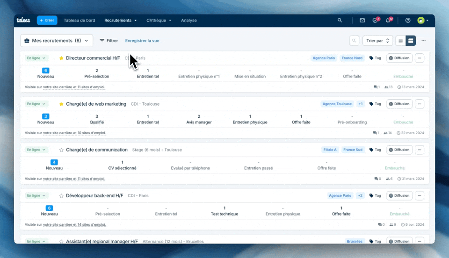Unstar the Chargé(e) de web marketing job

click(x=61, y=104)
